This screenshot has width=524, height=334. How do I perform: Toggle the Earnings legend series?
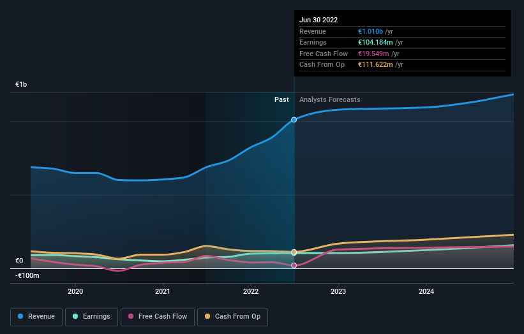[x=91, y=317]
